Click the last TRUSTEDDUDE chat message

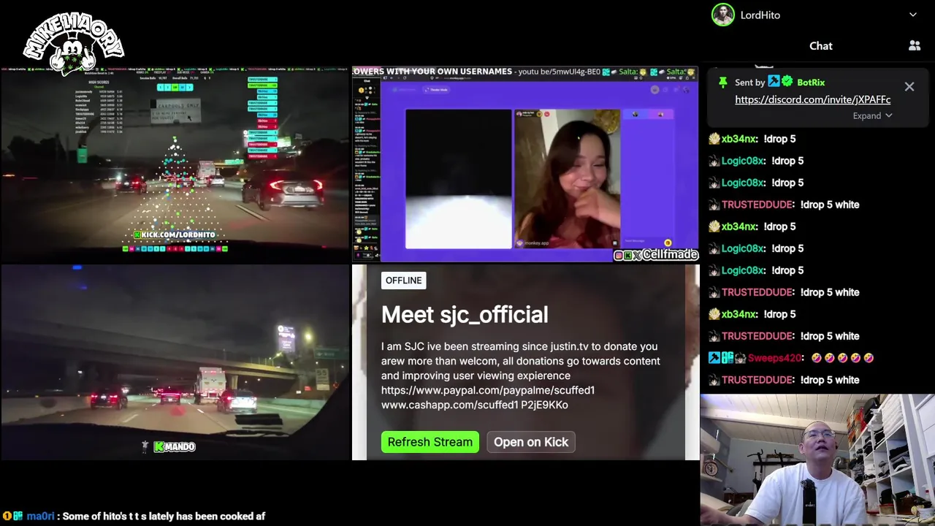pos(784,380)
